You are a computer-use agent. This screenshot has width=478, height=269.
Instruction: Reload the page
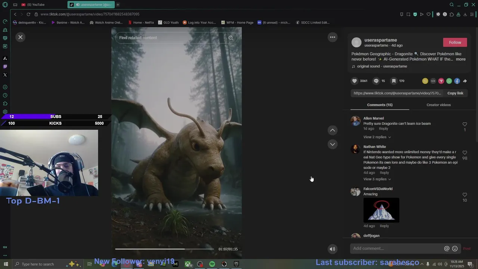point(28,14)
